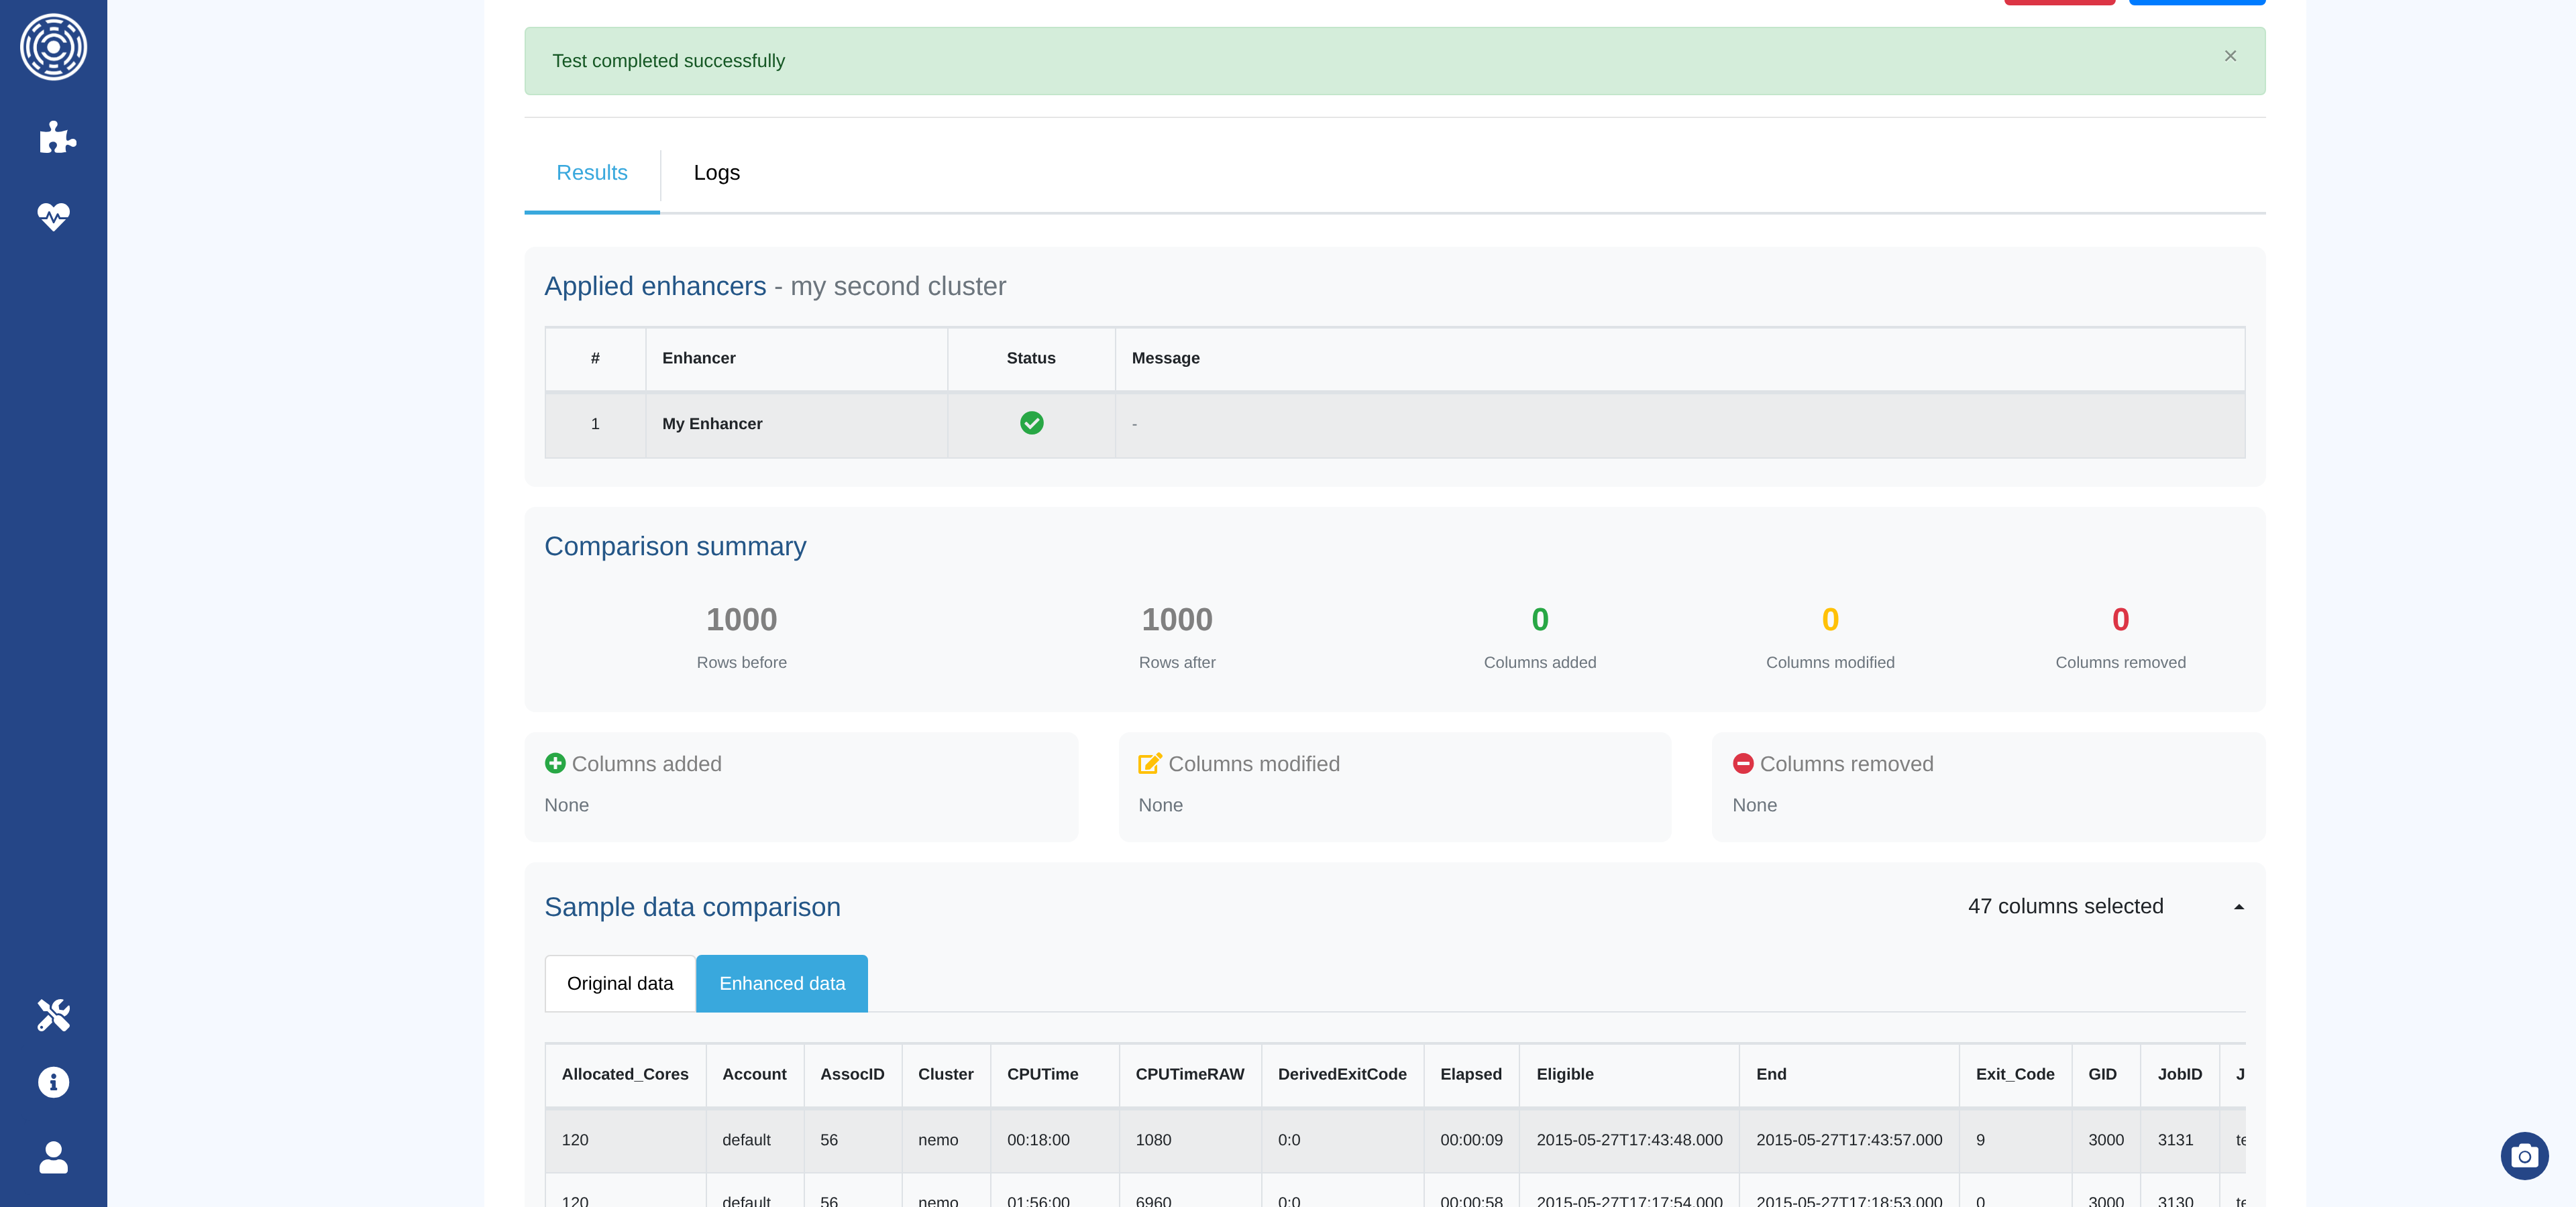Click the Allocated_Cores column header
2576x1207 pixels.
[624, 1074]
